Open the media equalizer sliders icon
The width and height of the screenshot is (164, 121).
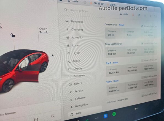[x=36, y=119]
